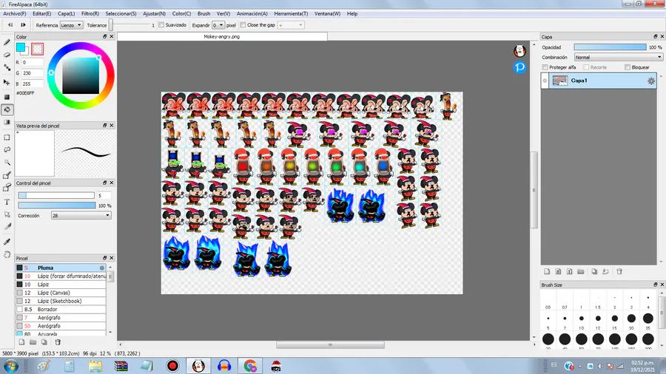The width and height of the screenshot is (666, 374).
Task: Open settings gear of Capa1 layer
Action: pos(650,81)
